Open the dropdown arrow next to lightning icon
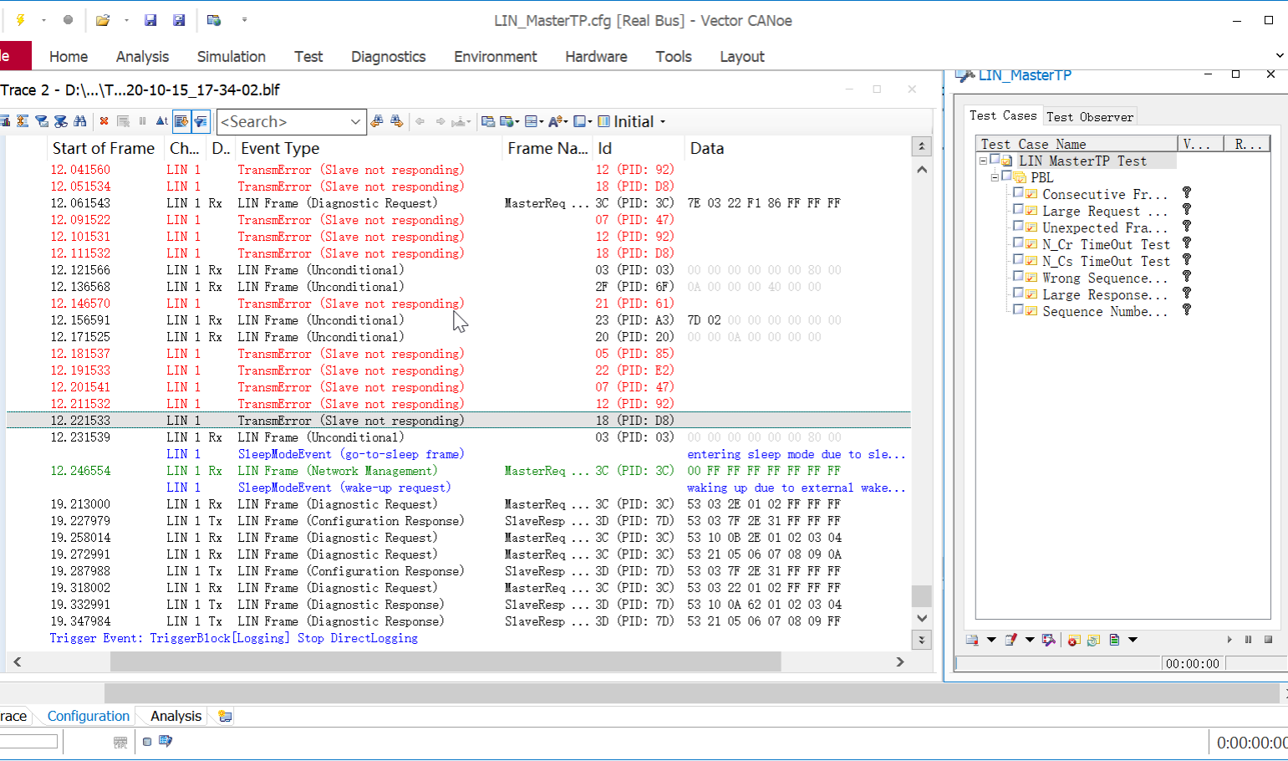 (x=43, y=20)
